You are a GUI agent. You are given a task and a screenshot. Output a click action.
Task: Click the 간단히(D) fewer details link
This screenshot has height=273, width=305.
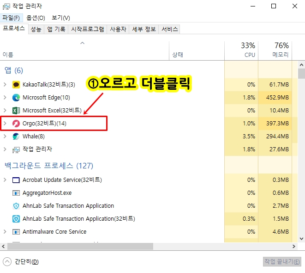(27, 262)
